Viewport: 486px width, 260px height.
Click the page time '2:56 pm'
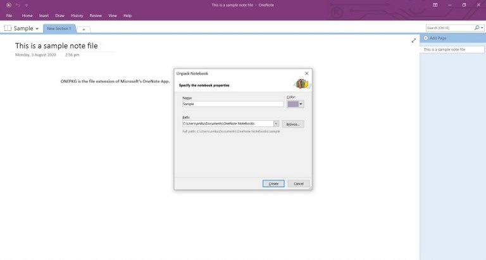72,55
